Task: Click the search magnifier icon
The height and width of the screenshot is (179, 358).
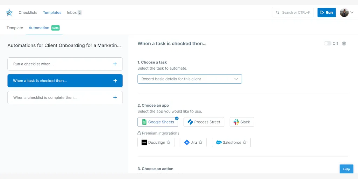Action: pyautogui.click(x=277, y=13)
